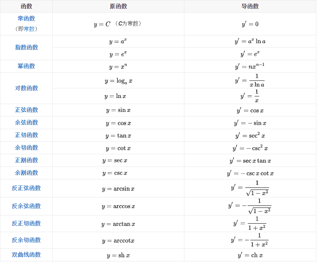The image size is (317, 262).
Task: Click the formula y = a^x
Action: [118, 41]
